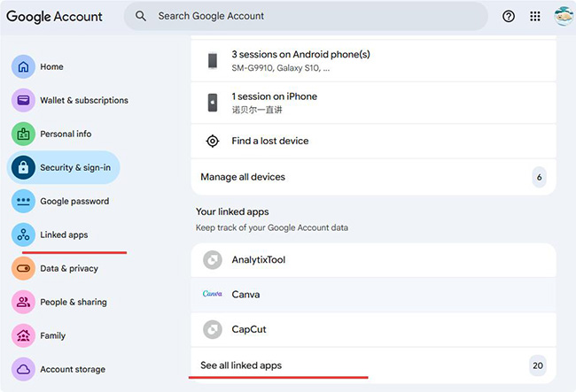Click the iPhone device icon
The height and width of the screenshot is (392, 576).
pos(213,103)
